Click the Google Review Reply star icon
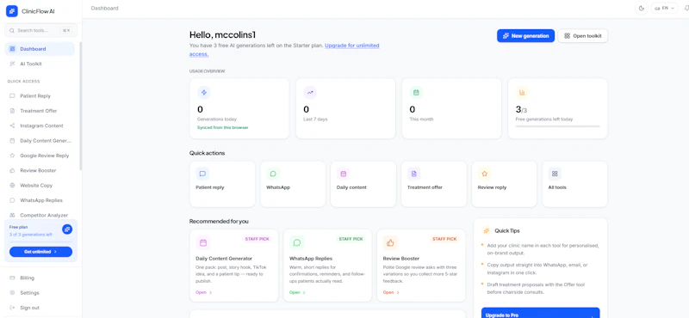Viewport: 689px width, 318px height. (12, 156)
